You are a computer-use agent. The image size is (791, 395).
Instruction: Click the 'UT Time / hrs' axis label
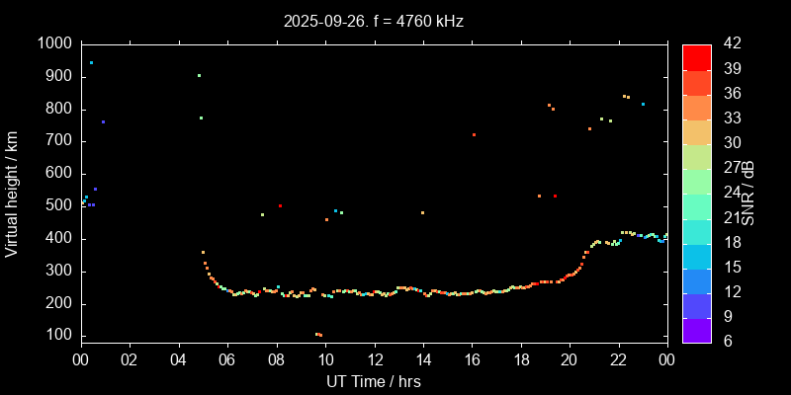373,381
